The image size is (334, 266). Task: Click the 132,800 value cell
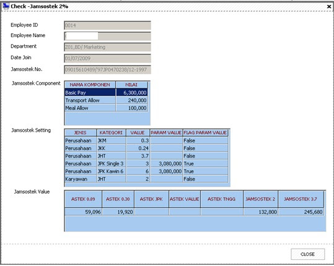pos(260,212)
